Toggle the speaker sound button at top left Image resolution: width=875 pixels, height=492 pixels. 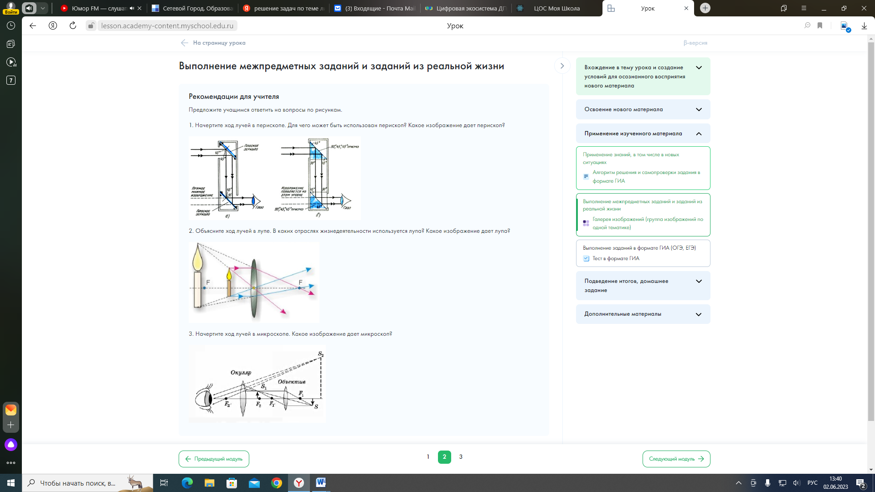(x=29, y=8)
